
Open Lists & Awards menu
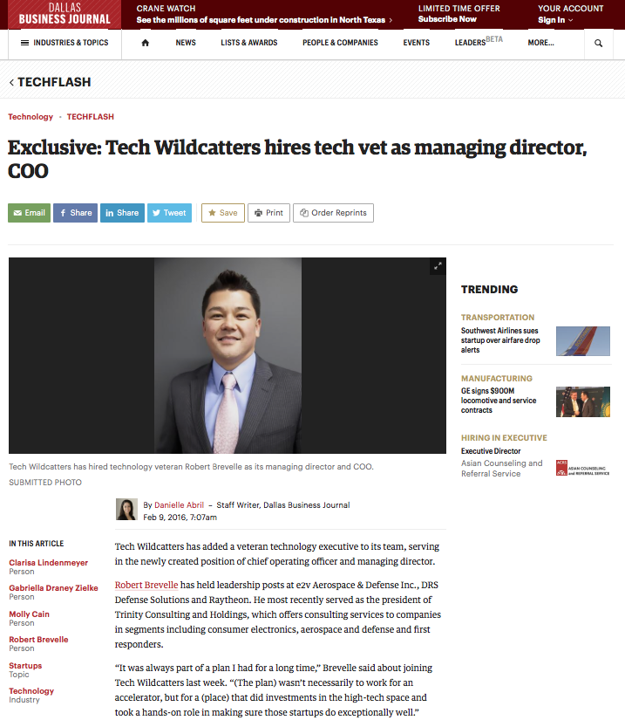[249, 43]
